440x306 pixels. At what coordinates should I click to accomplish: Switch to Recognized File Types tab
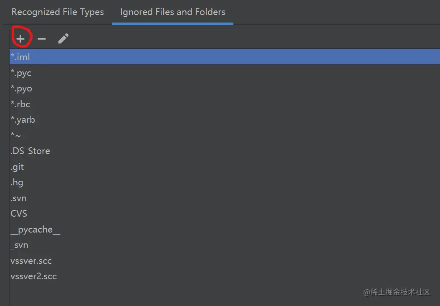tap(58, 12)
